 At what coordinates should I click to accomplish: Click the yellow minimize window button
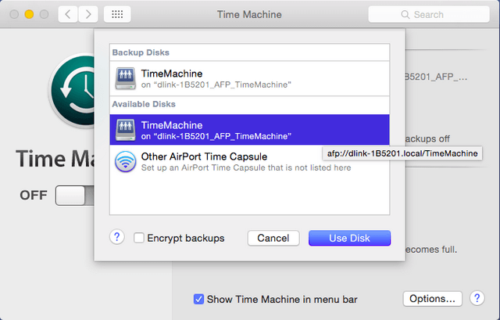click(29, 14)
